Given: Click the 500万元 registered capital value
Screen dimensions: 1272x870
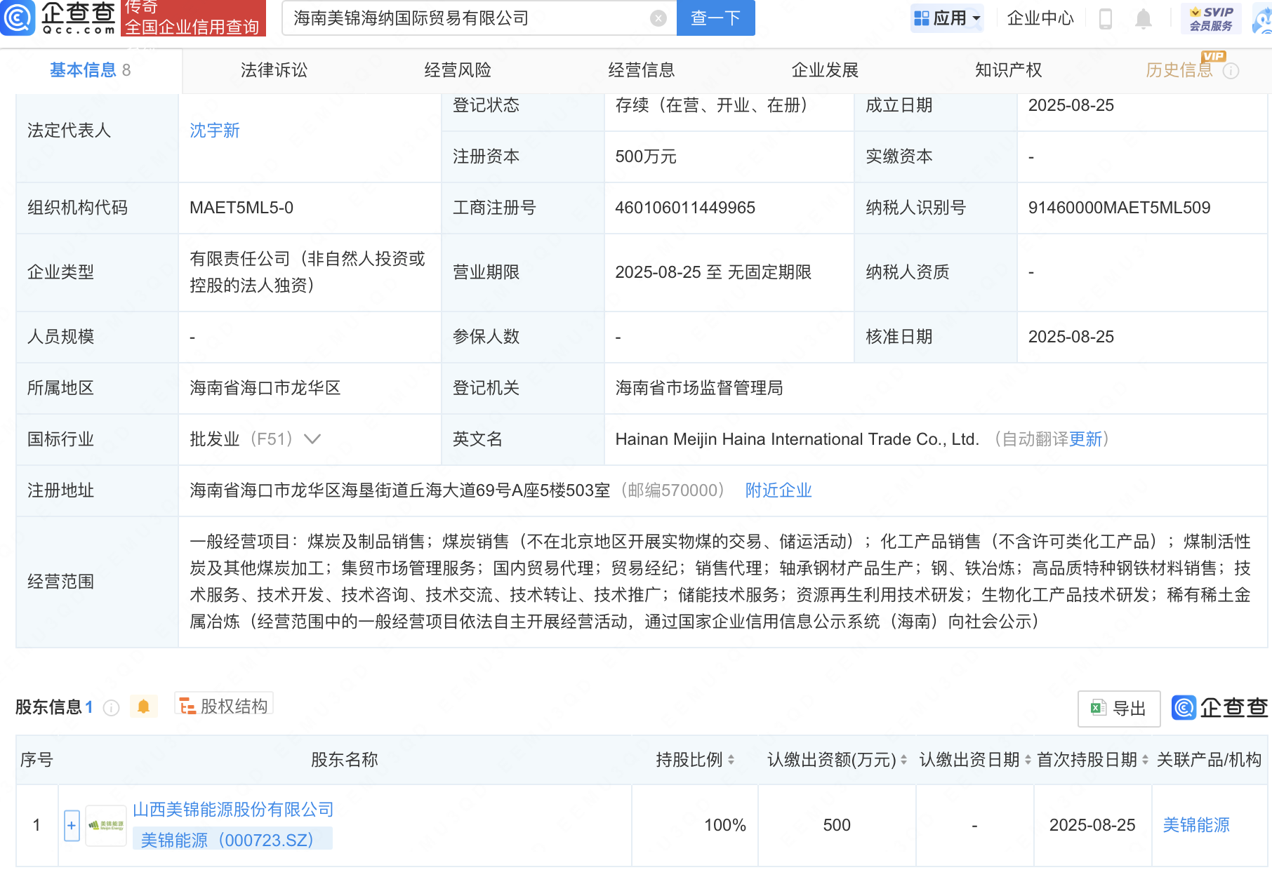Looking at the screenshot, I should tap(646, 156).
